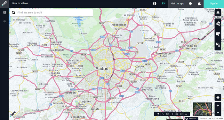Click the padlock icon in bottom toolbar

click(177, 114)
